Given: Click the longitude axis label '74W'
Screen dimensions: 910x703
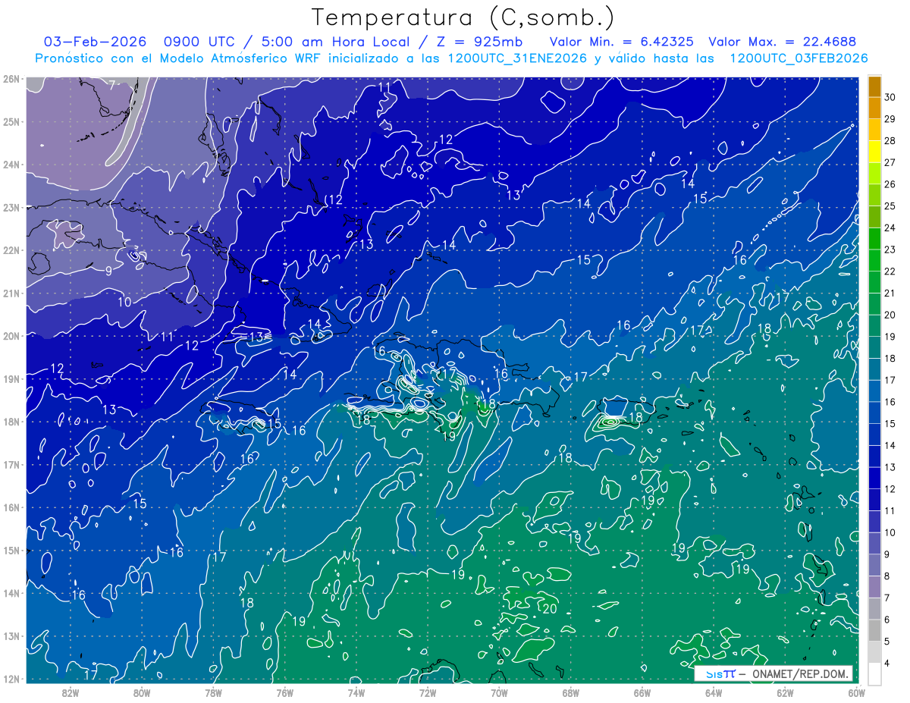Looking at the screenshot, I should pos(356,692).
